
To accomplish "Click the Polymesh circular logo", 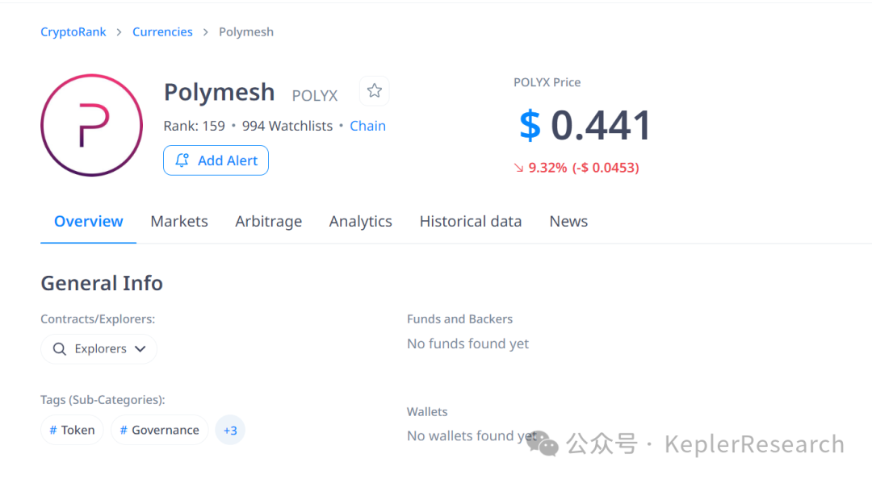I will (91, 125).
